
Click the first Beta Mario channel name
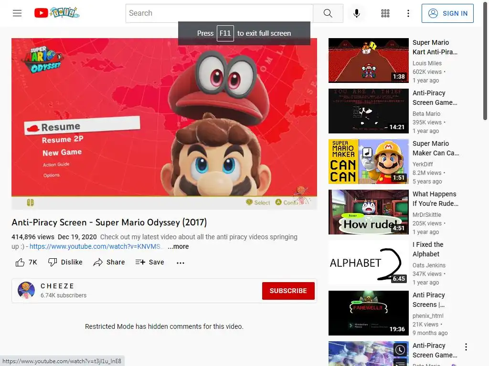pyautogui.click(x=426, y=113)
